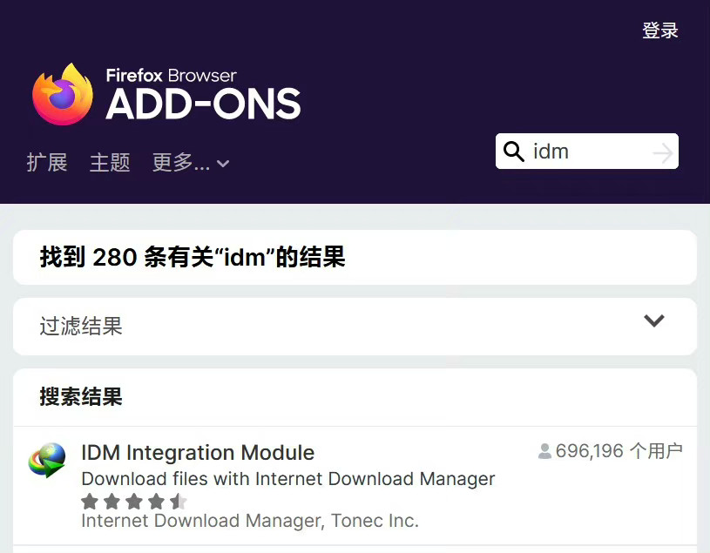This screenshot has height=553, width=710.
Task: Click the Download files with Internet Download Manager description
Action: (x=287, y=479)
